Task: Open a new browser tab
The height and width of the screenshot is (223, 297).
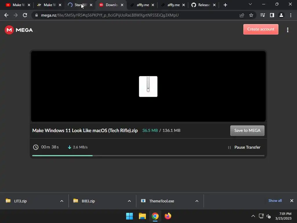Action: pos(225,5)
